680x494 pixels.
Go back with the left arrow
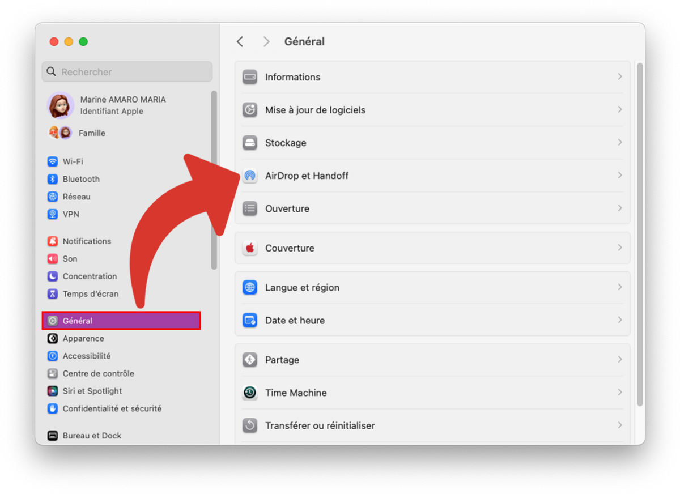[x=240, y=41]
